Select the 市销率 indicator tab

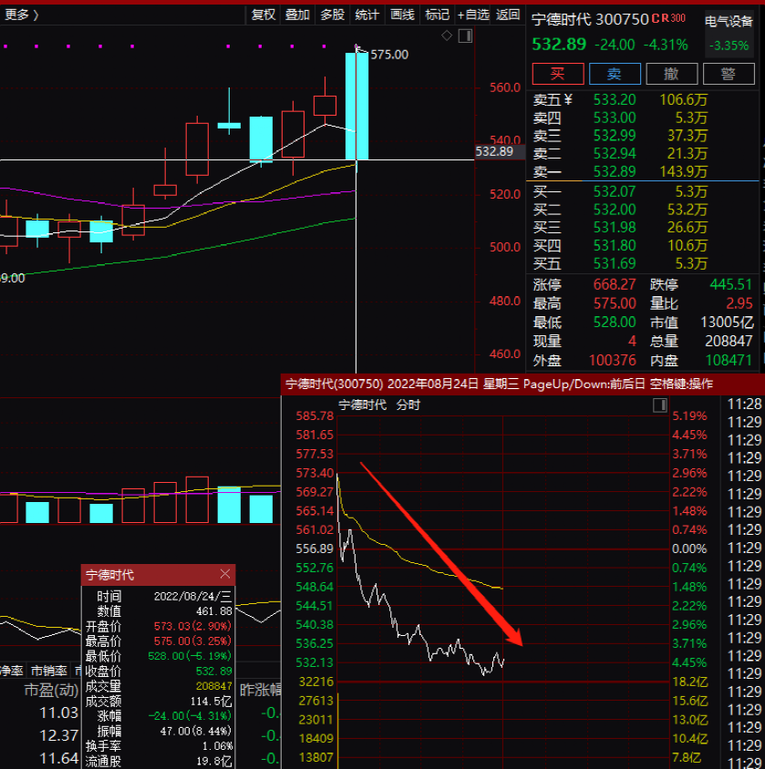49,671
